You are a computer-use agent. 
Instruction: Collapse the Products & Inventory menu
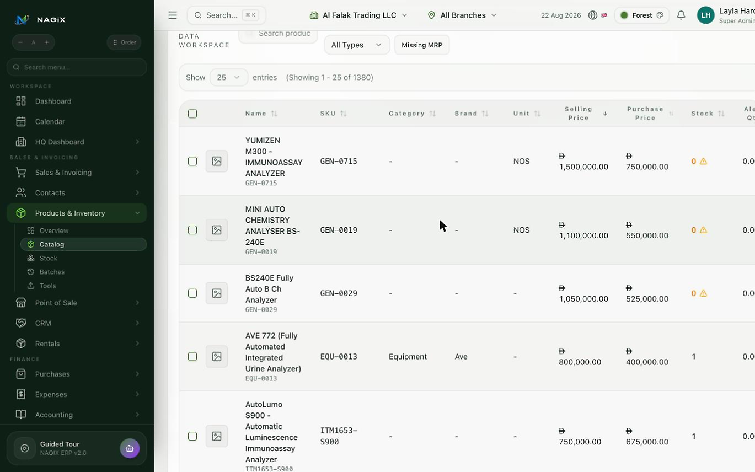point(77,213)
